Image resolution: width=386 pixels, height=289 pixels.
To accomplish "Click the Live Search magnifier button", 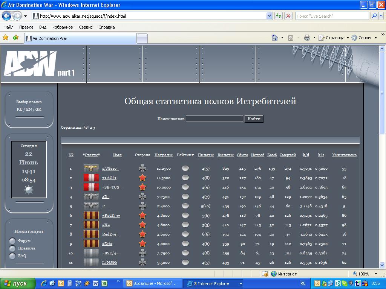I will tap(374, 16).
